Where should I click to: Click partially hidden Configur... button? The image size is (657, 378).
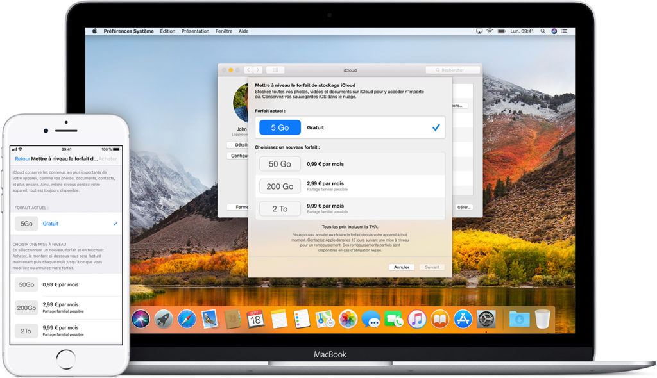click(x=237, y=156)
